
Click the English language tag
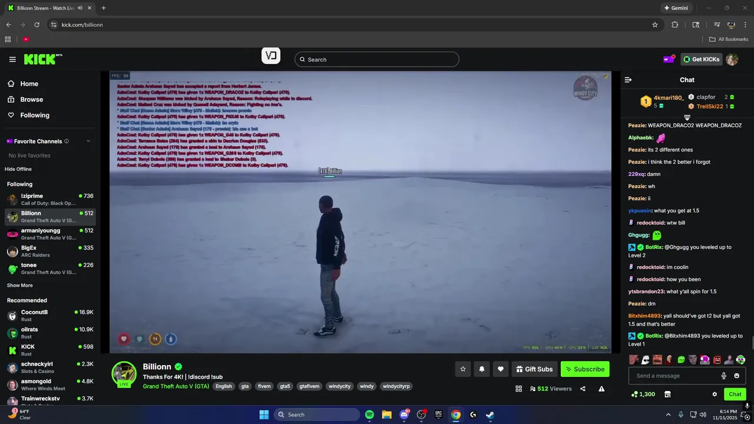(x=224, y=386)
